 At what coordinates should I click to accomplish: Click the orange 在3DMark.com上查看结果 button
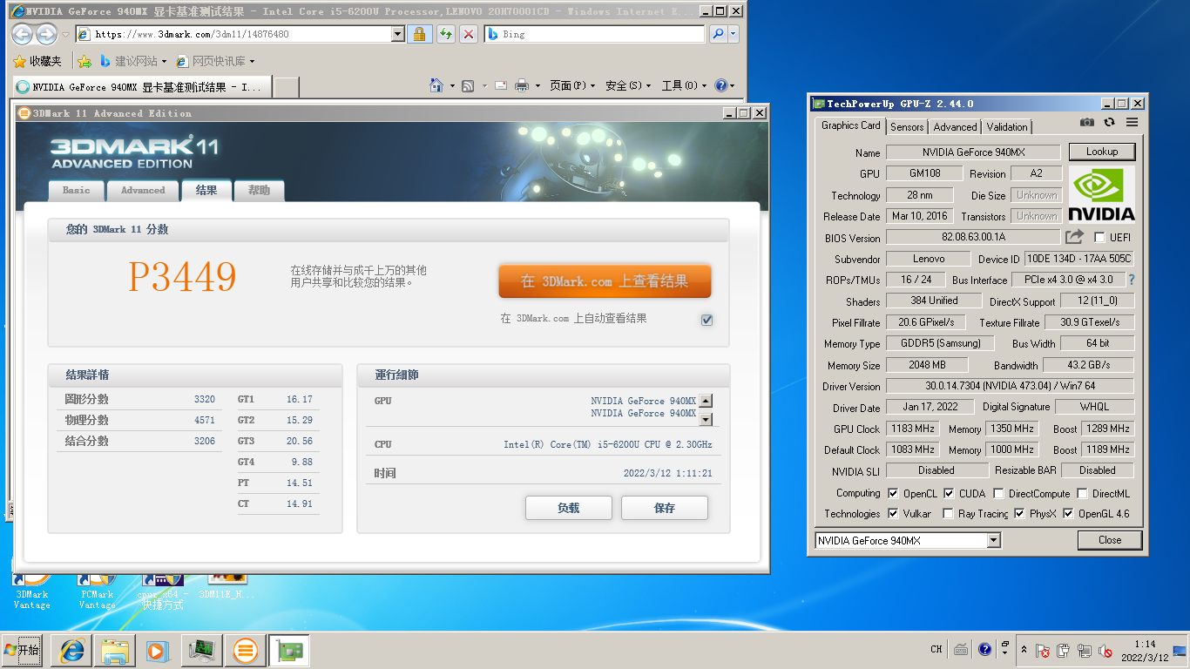click(x=605, y=281)
